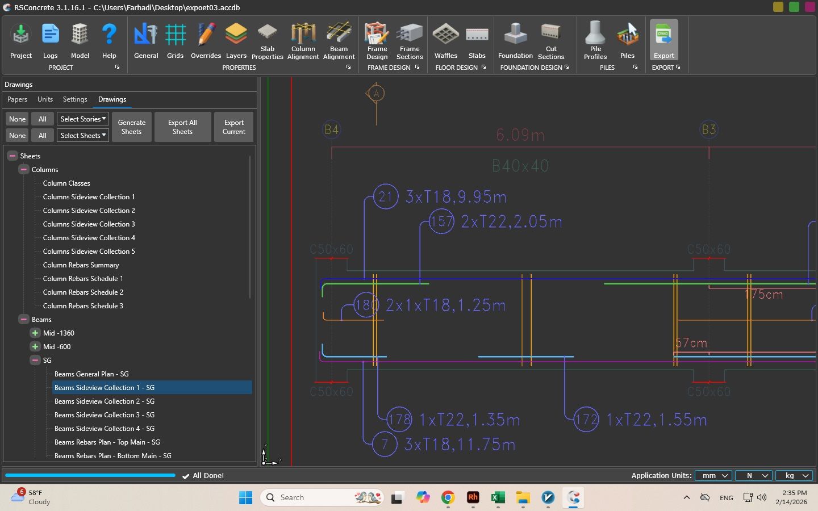Viewport: 818px width, 511px height.
Task: Select Column Rebars Schedule 2 sheet
Action: coord(83,292)
